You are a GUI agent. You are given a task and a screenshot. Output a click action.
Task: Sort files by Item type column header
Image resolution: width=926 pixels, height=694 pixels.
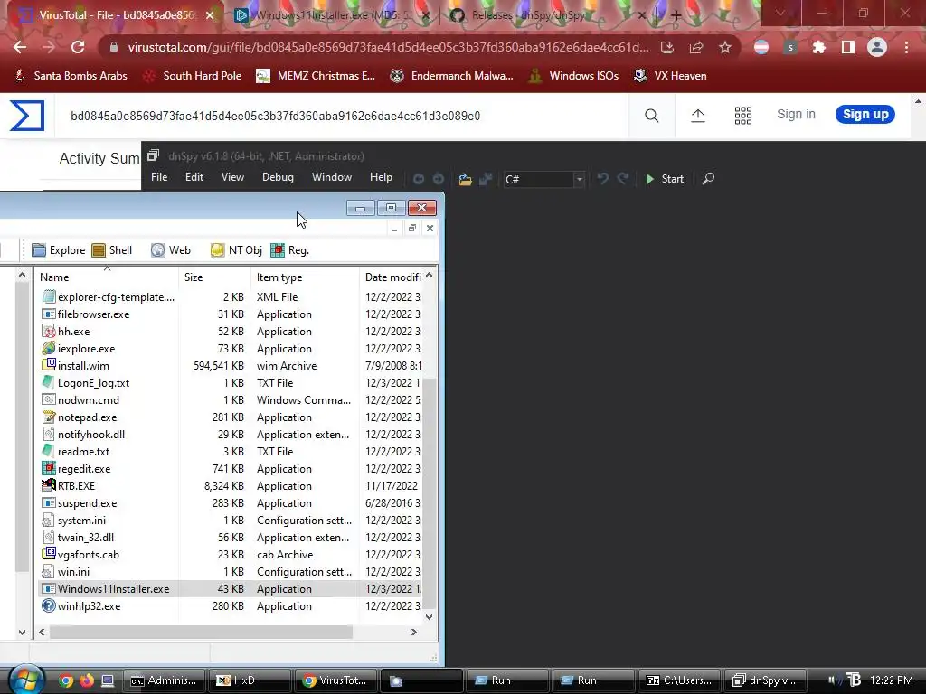point(305,277)
